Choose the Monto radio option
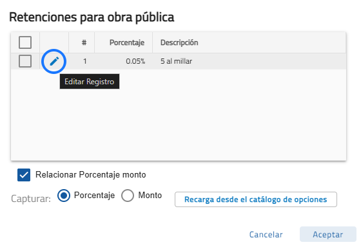The image size is (361, 247). click(x=128, y=196)
